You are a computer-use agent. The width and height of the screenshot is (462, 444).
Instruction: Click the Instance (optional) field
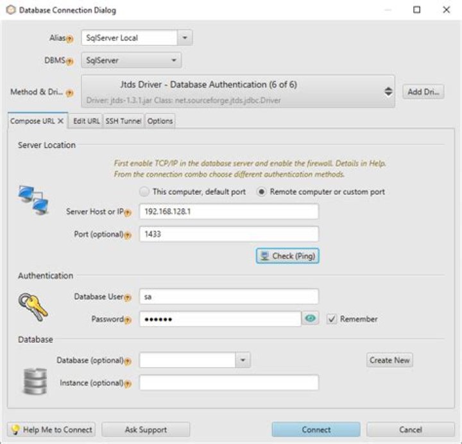(229, 382)
